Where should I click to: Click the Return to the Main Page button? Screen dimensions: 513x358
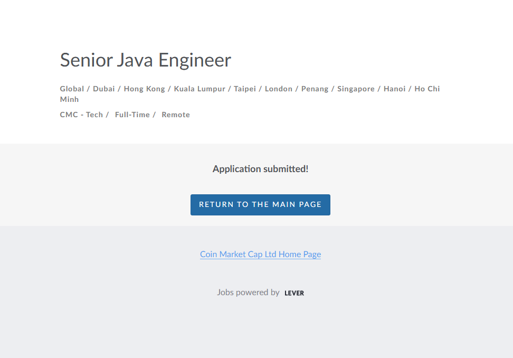260,205
